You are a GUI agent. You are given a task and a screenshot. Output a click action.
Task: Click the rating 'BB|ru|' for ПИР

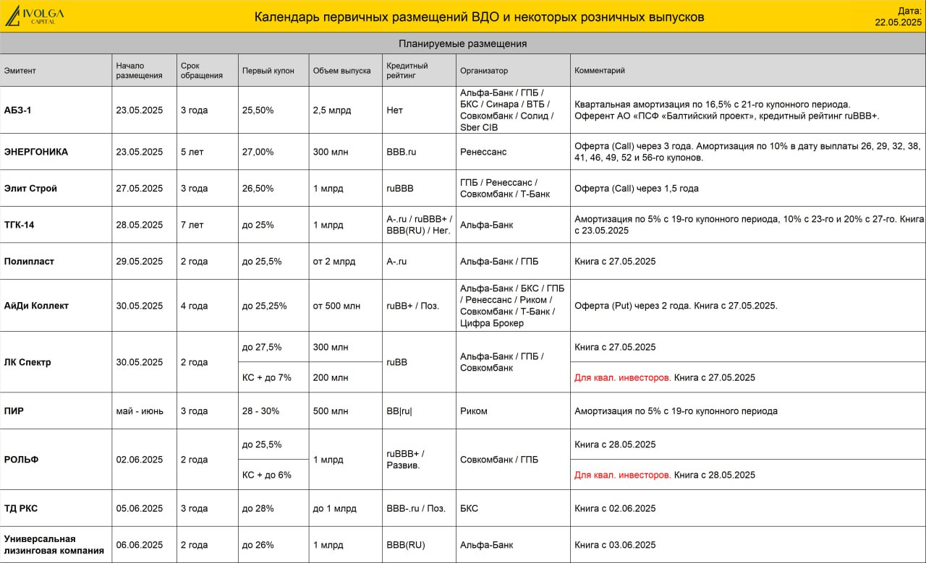(x=399, y=411)
